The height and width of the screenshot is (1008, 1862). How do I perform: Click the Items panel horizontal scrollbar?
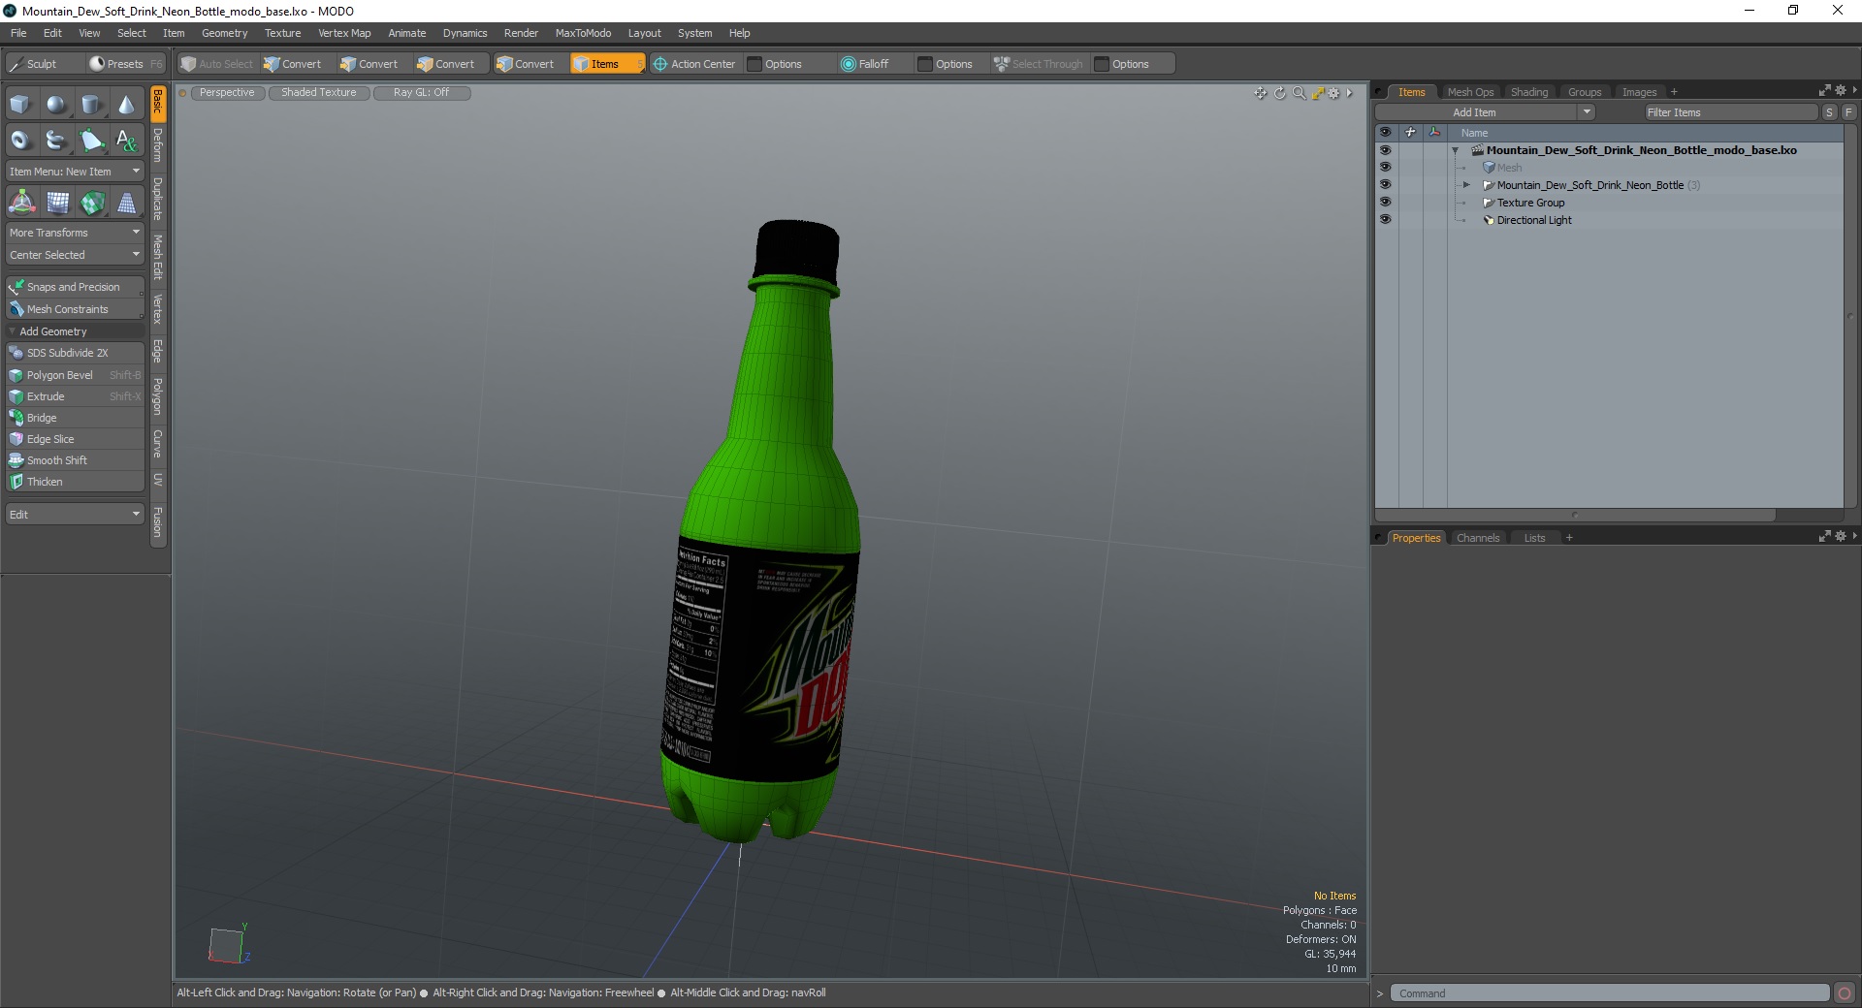(1575, 515)
